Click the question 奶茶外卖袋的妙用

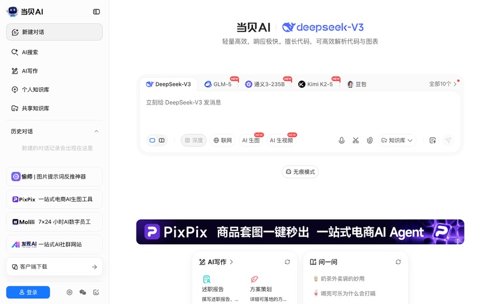point(339,279)
